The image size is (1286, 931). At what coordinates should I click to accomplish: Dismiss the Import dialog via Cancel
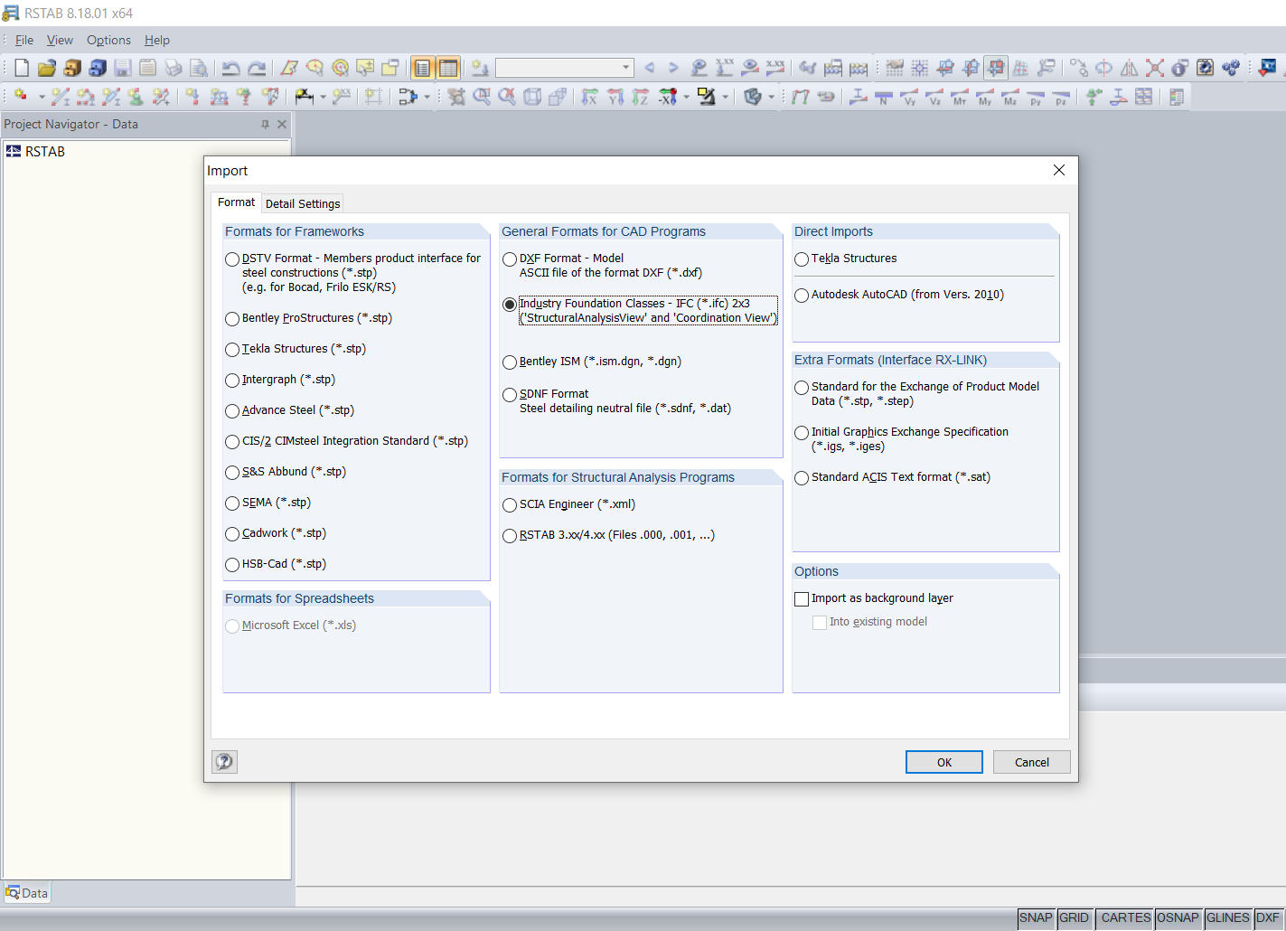point(1031,761)
